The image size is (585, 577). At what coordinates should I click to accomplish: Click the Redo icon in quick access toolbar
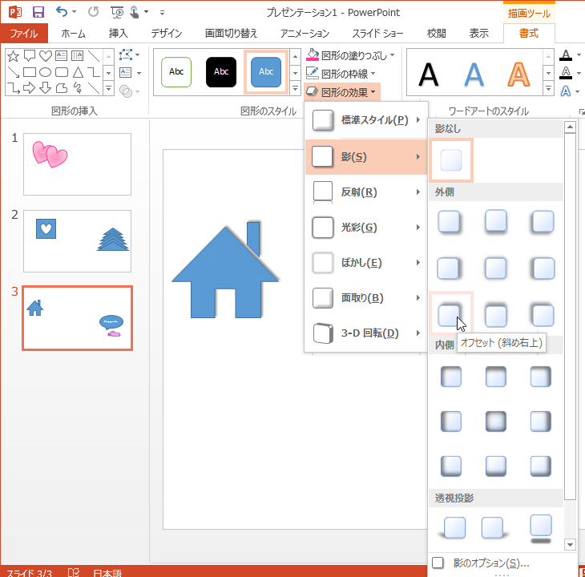tap(93, 12)
